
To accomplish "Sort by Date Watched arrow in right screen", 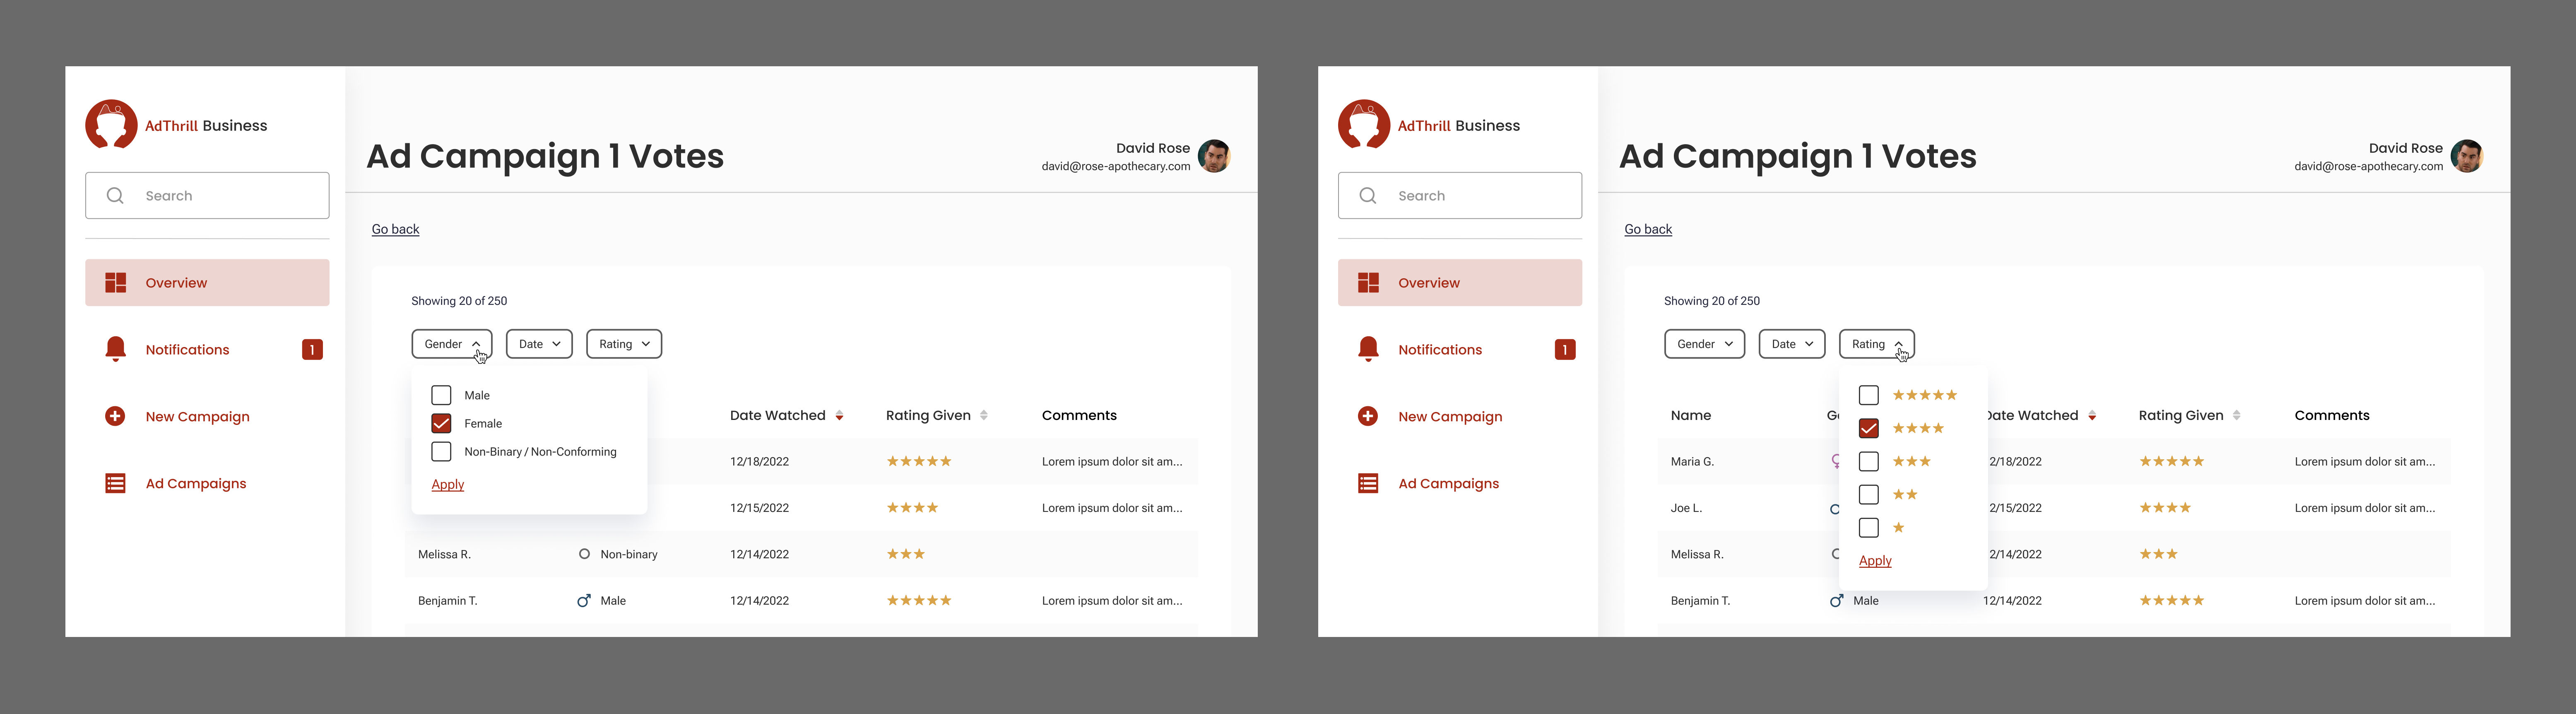I will click(2092, 416).
